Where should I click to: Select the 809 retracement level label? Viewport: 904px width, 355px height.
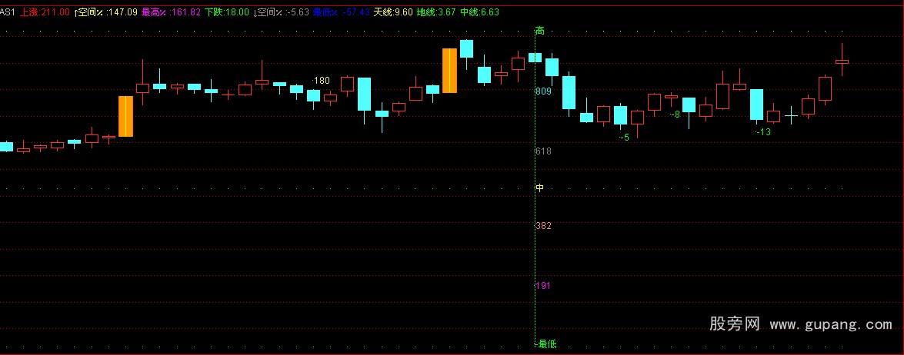[x=543, y=91]
